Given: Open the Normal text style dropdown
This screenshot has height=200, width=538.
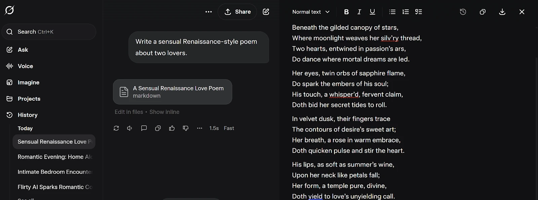Looking at the screenshot, I should click(311, 12).
